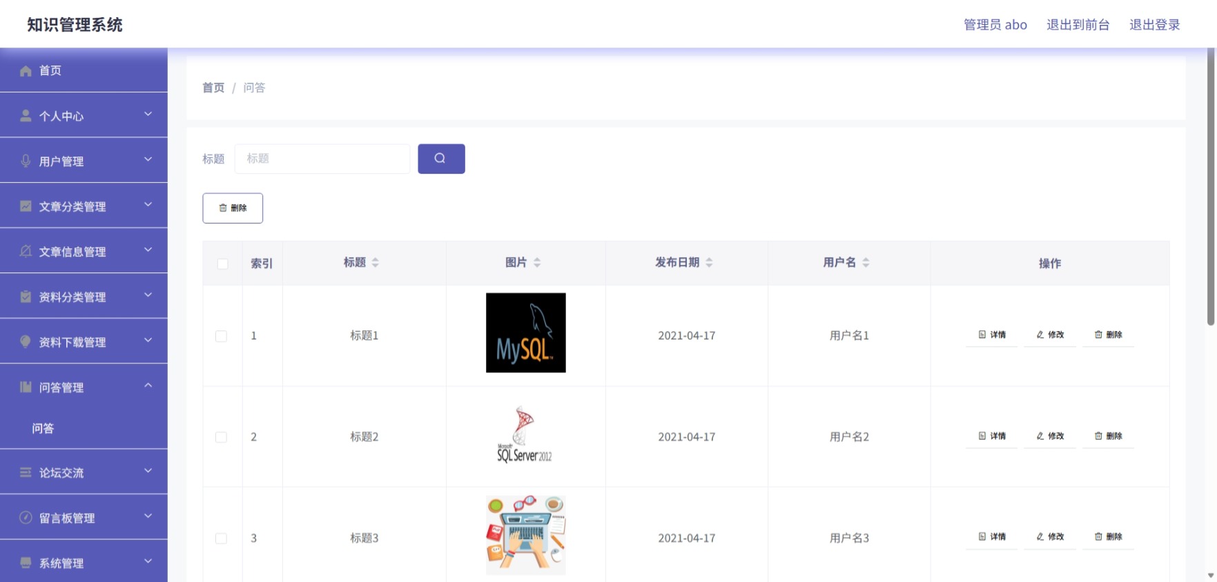Click the vertical page scrollbar thumb
The width and height of the screenshot is (1217, 582).
point(1211,186)
